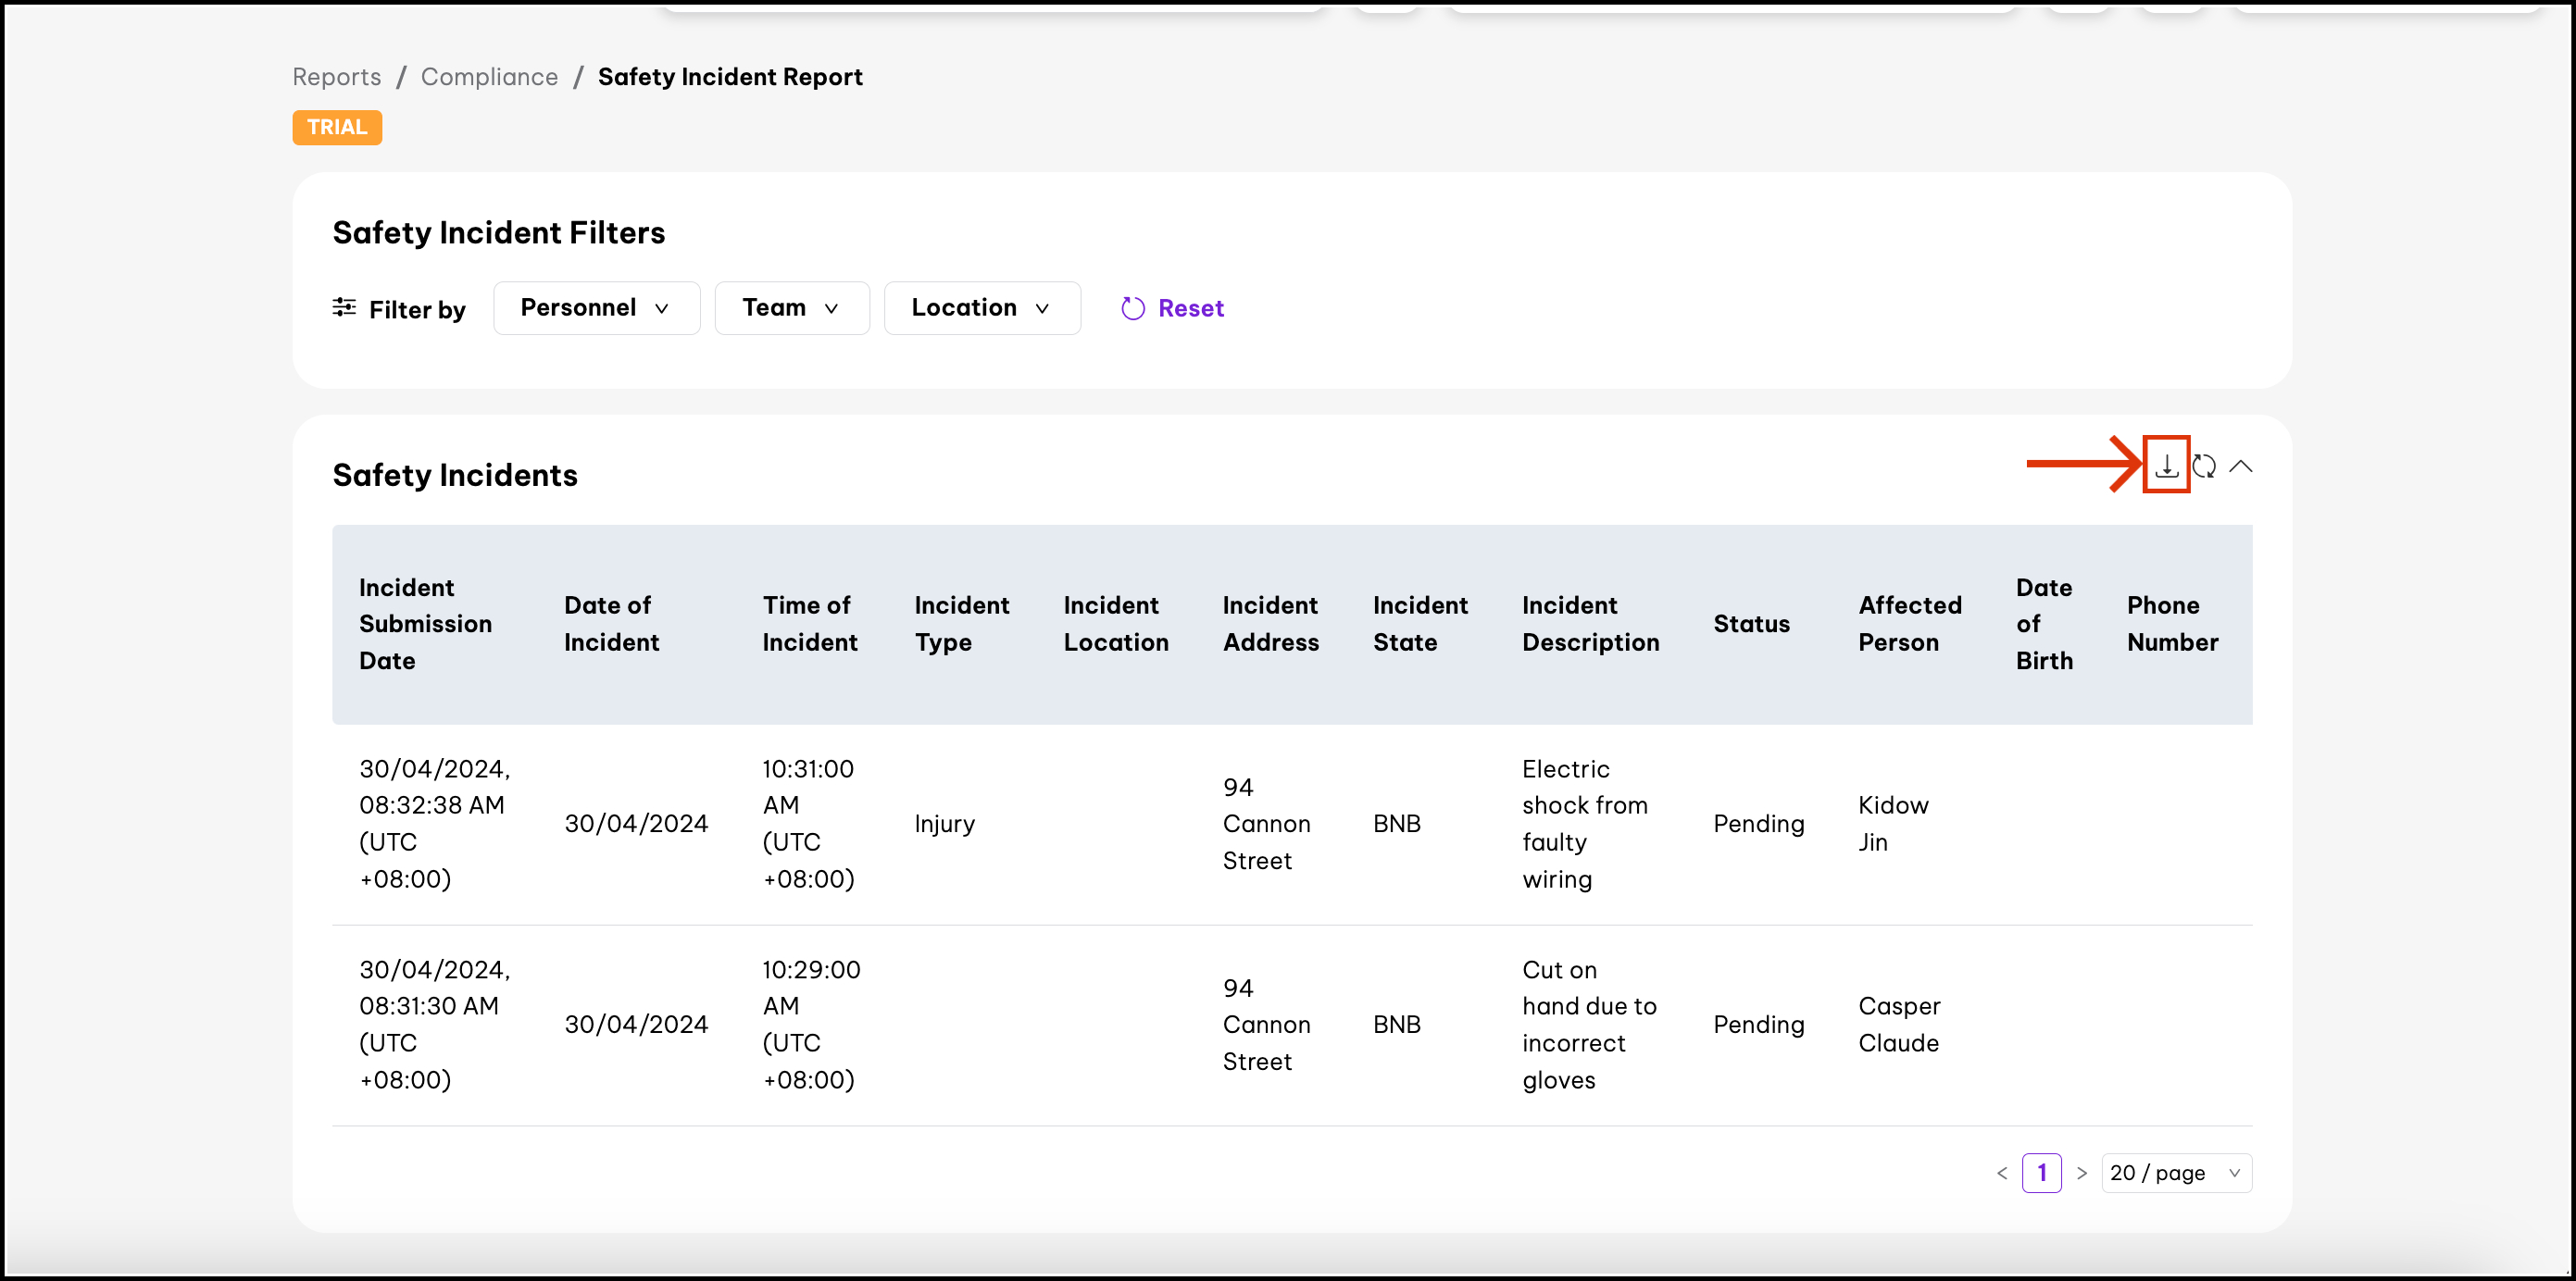Click the Safety Incidents heading

[x=455, y=476]
